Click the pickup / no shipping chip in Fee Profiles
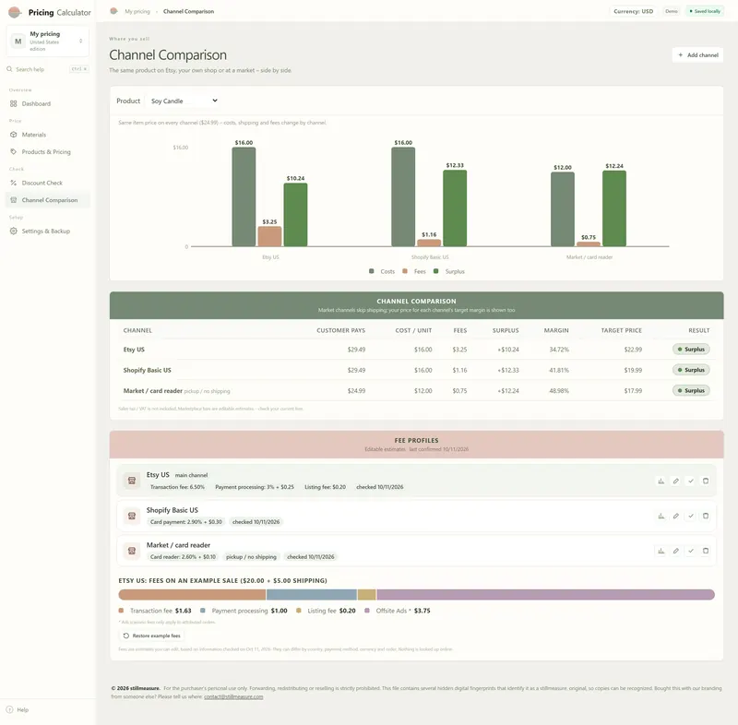This screenshot has height=725, width=738. tap(251, 556)
